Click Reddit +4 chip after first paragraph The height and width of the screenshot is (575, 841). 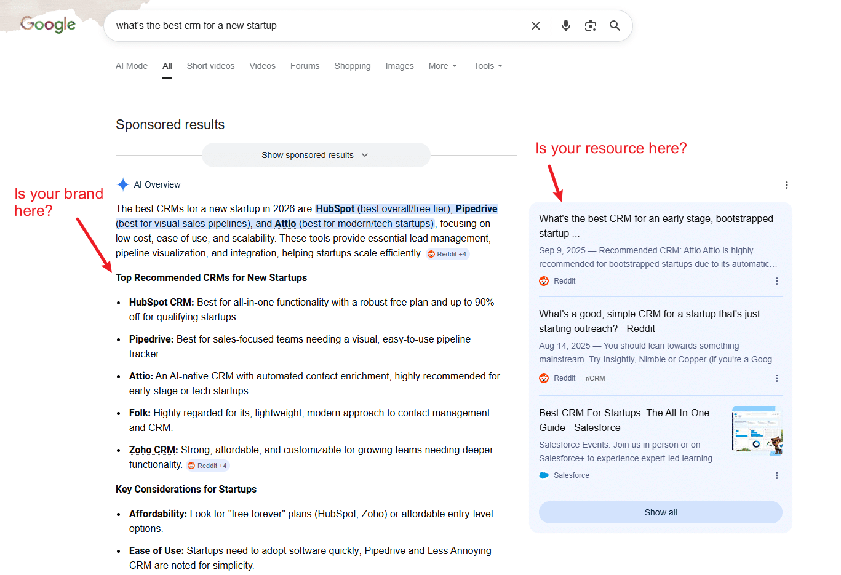(448, 254)
